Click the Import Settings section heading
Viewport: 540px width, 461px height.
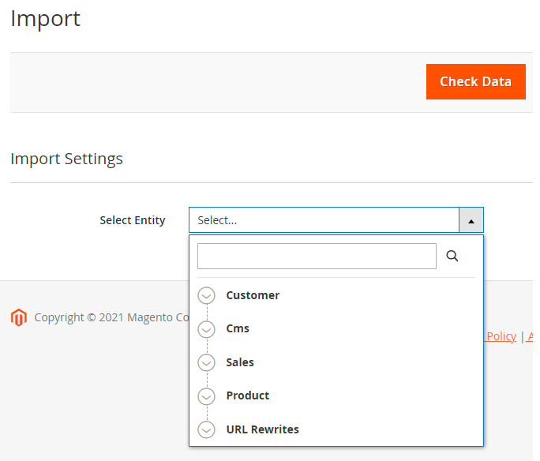66,159
